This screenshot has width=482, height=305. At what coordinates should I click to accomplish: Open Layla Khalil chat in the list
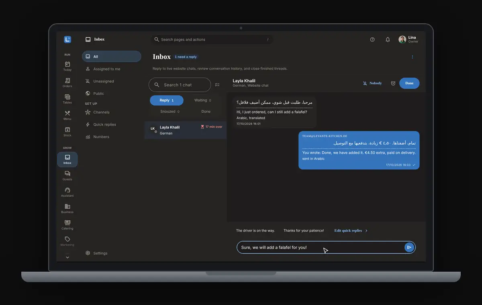click(x=186, y=130)
